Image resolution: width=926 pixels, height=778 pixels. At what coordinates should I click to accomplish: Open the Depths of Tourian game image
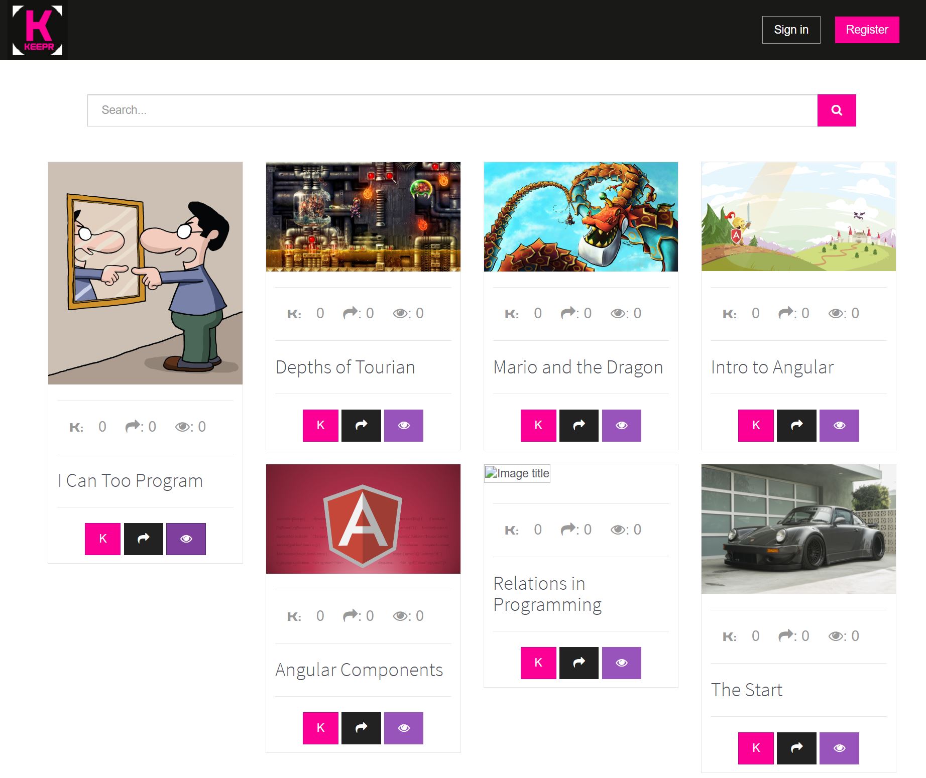coord(363,217)
